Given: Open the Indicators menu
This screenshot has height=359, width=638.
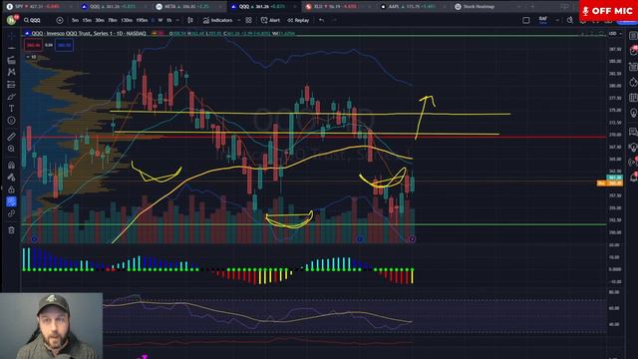Looking at the screenshot, I should [218, 20].
